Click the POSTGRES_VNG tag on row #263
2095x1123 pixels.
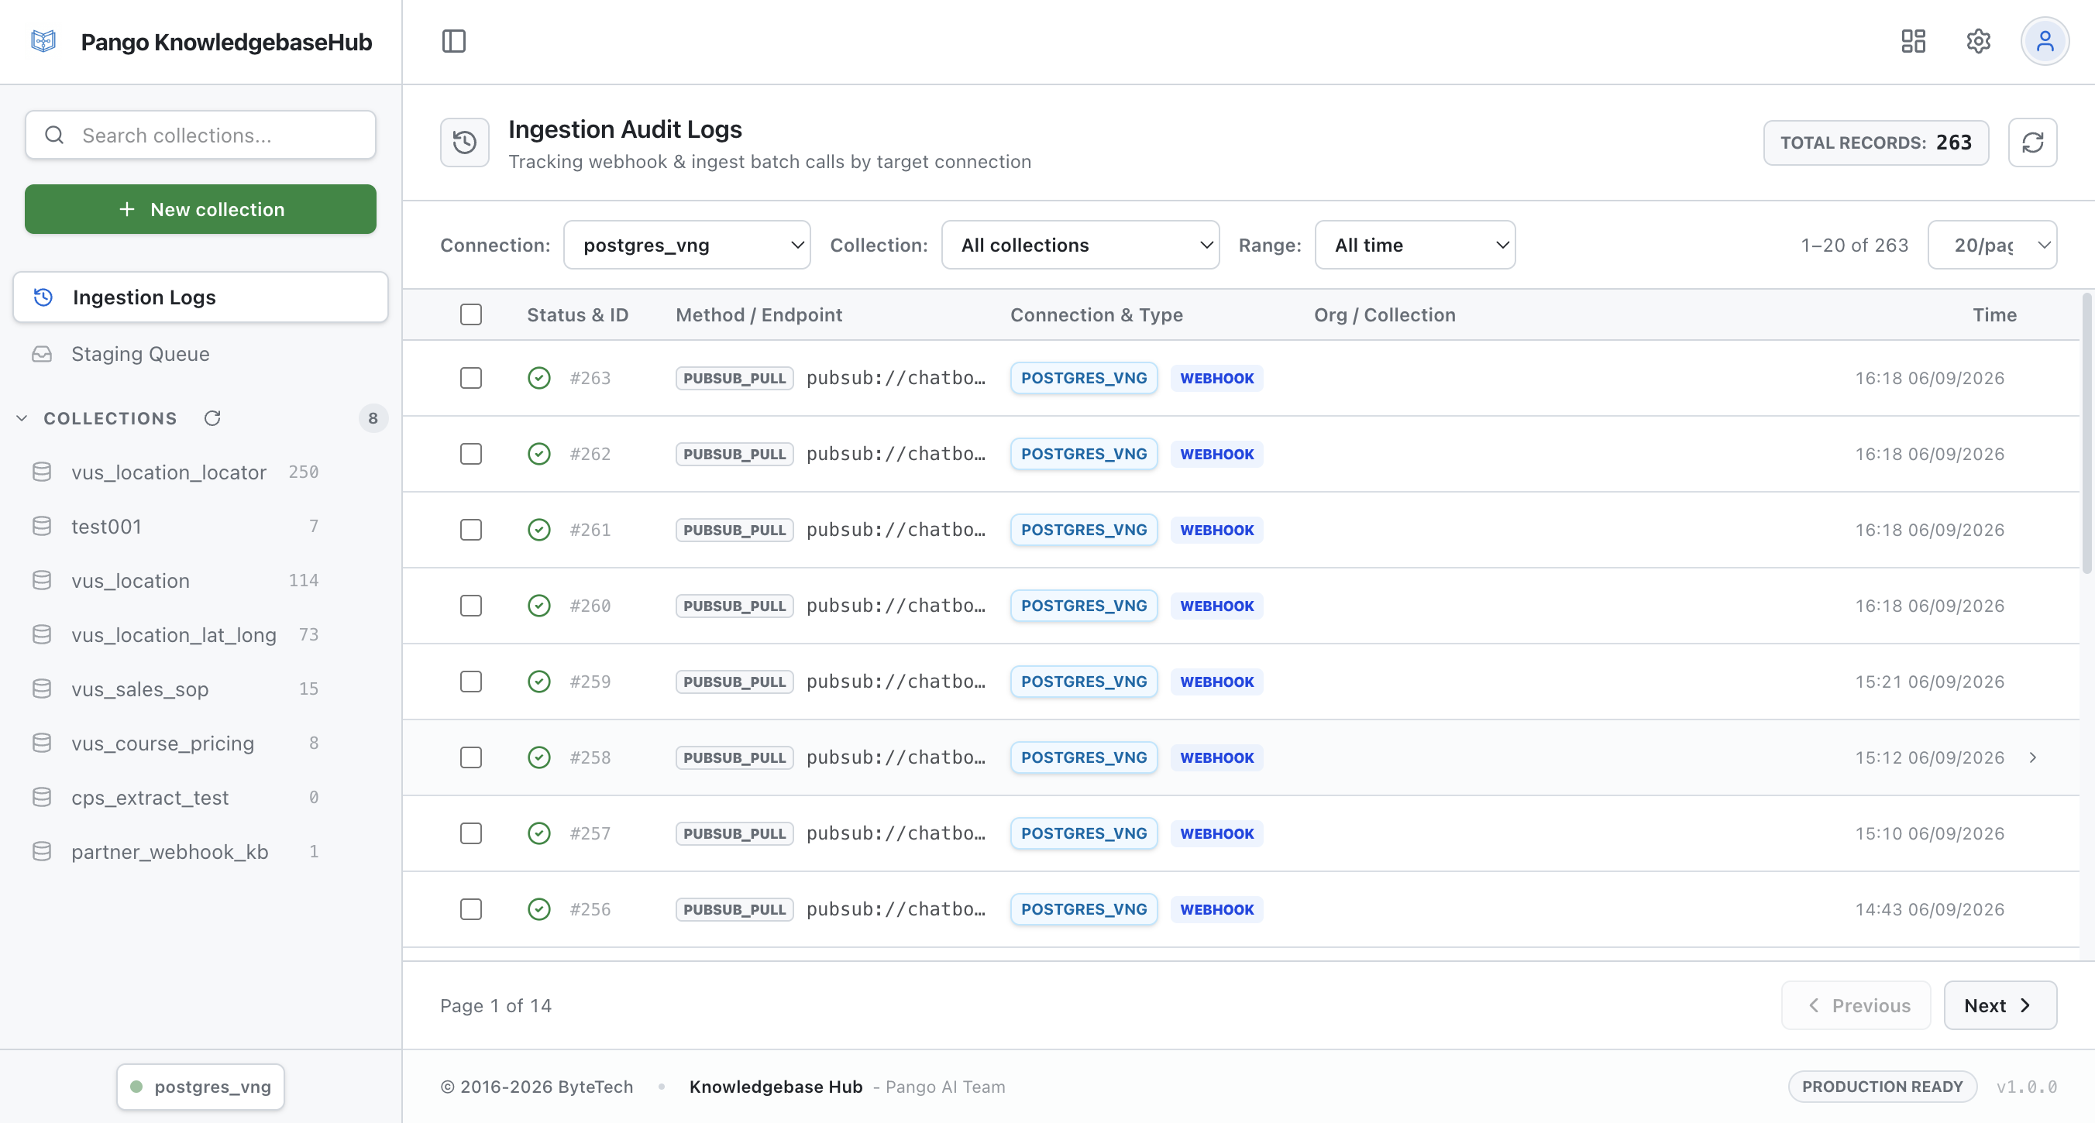(1083, 378)
